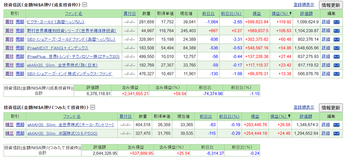Image resolution: width=347 pixels, height=160 pixels.
Task: Click 売却 for eMAXIS Slim 米国株式(S&P500)
Action: (20, 134)
